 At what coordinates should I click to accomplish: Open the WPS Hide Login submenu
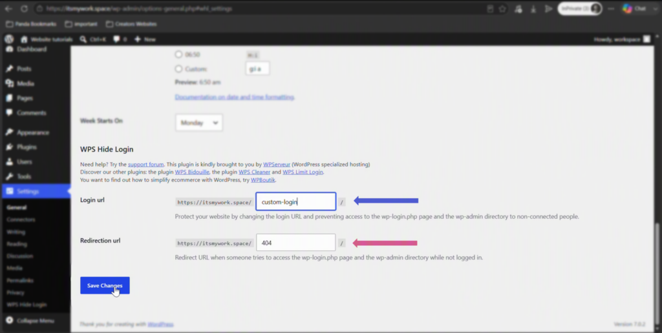click(x=27, y=305)
